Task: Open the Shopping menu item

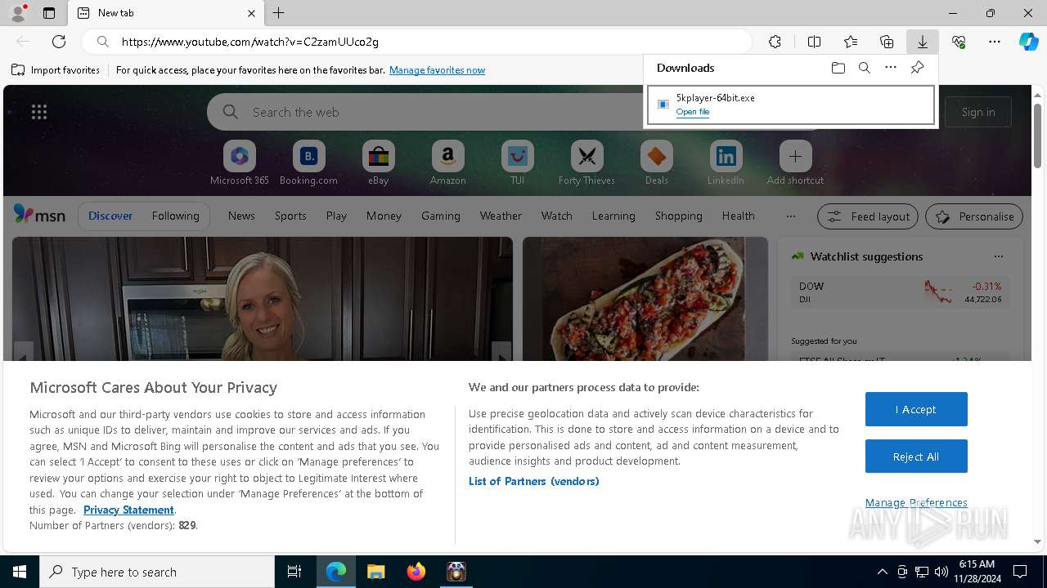Action: pyautogui.click(x=678, y=216)
